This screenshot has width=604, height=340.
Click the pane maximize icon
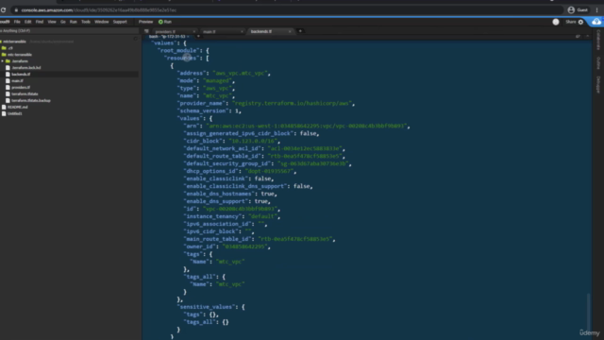(578, 36)
